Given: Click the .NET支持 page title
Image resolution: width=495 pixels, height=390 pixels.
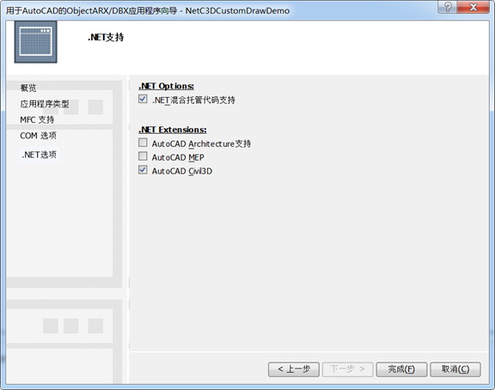Looking at the screenshot, I should pos(106,37).
